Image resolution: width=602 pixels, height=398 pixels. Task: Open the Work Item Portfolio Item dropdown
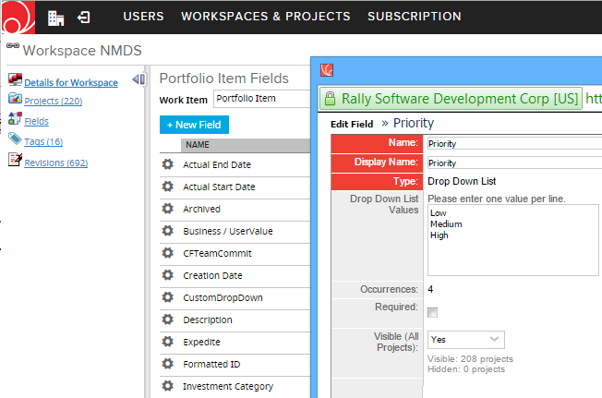tap(262, 99)
